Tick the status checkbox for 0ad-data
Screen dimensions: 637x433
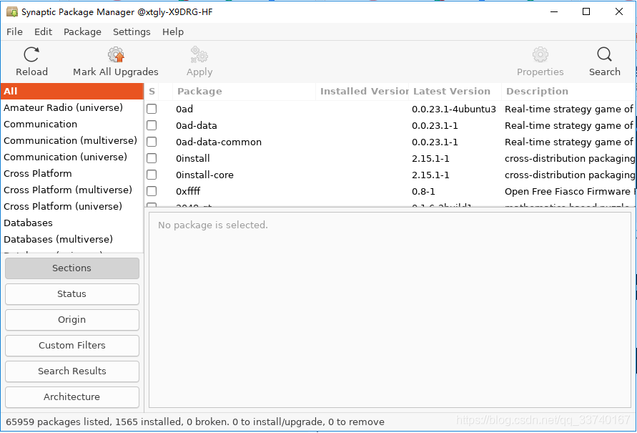click(x=152, y=125)
